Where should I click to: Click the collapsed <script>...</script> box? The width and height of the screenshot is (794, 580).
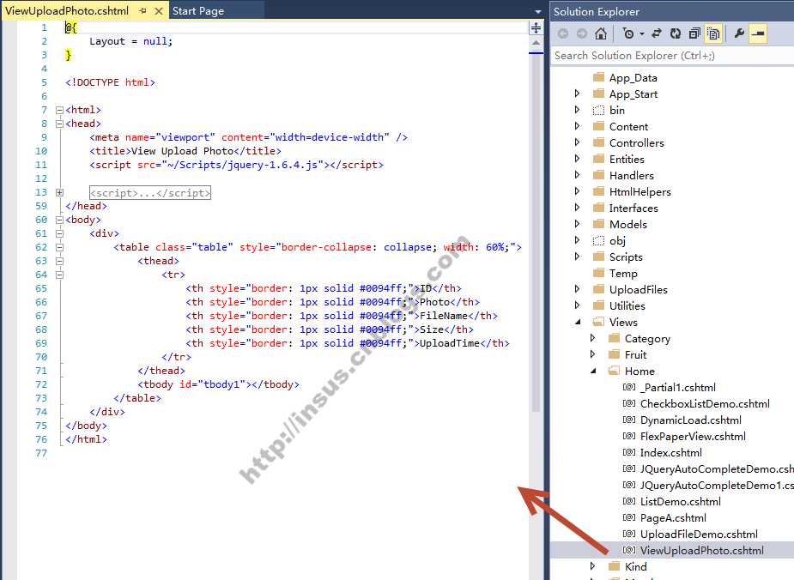coord(150,192)
